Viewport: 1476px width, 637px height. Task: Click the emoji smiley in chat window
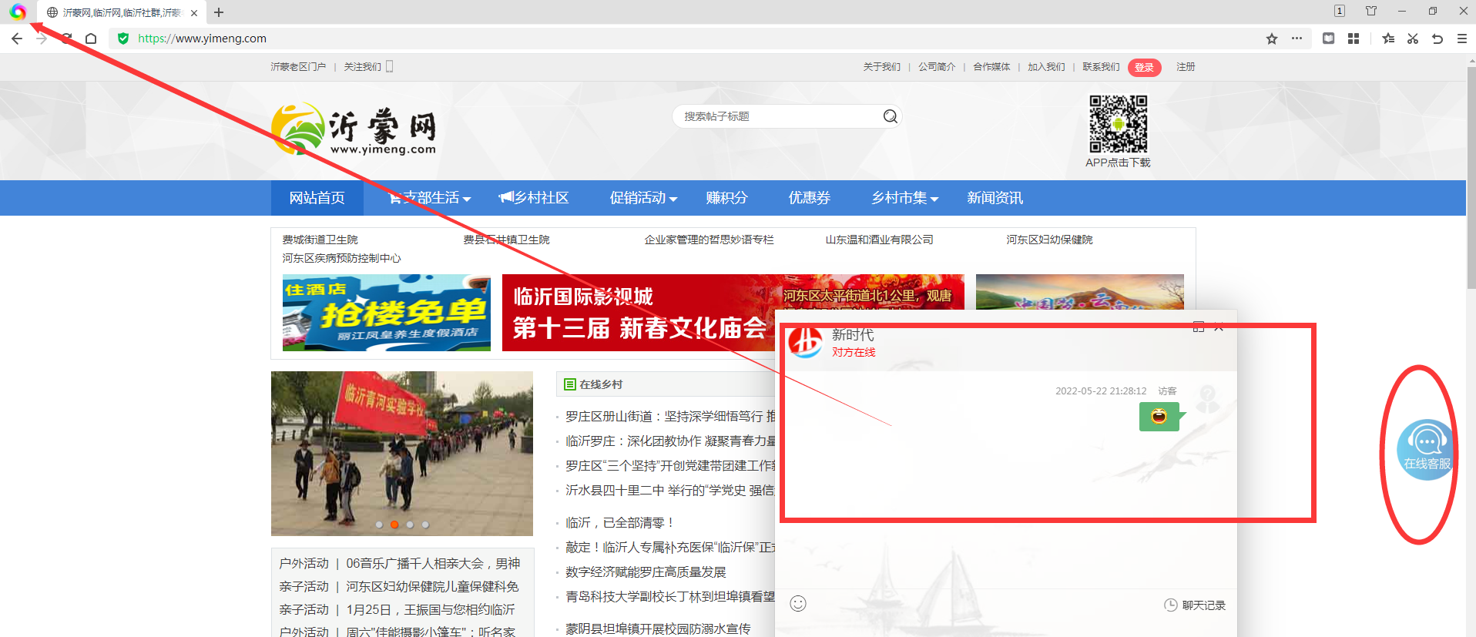click(x=798, y=603)
